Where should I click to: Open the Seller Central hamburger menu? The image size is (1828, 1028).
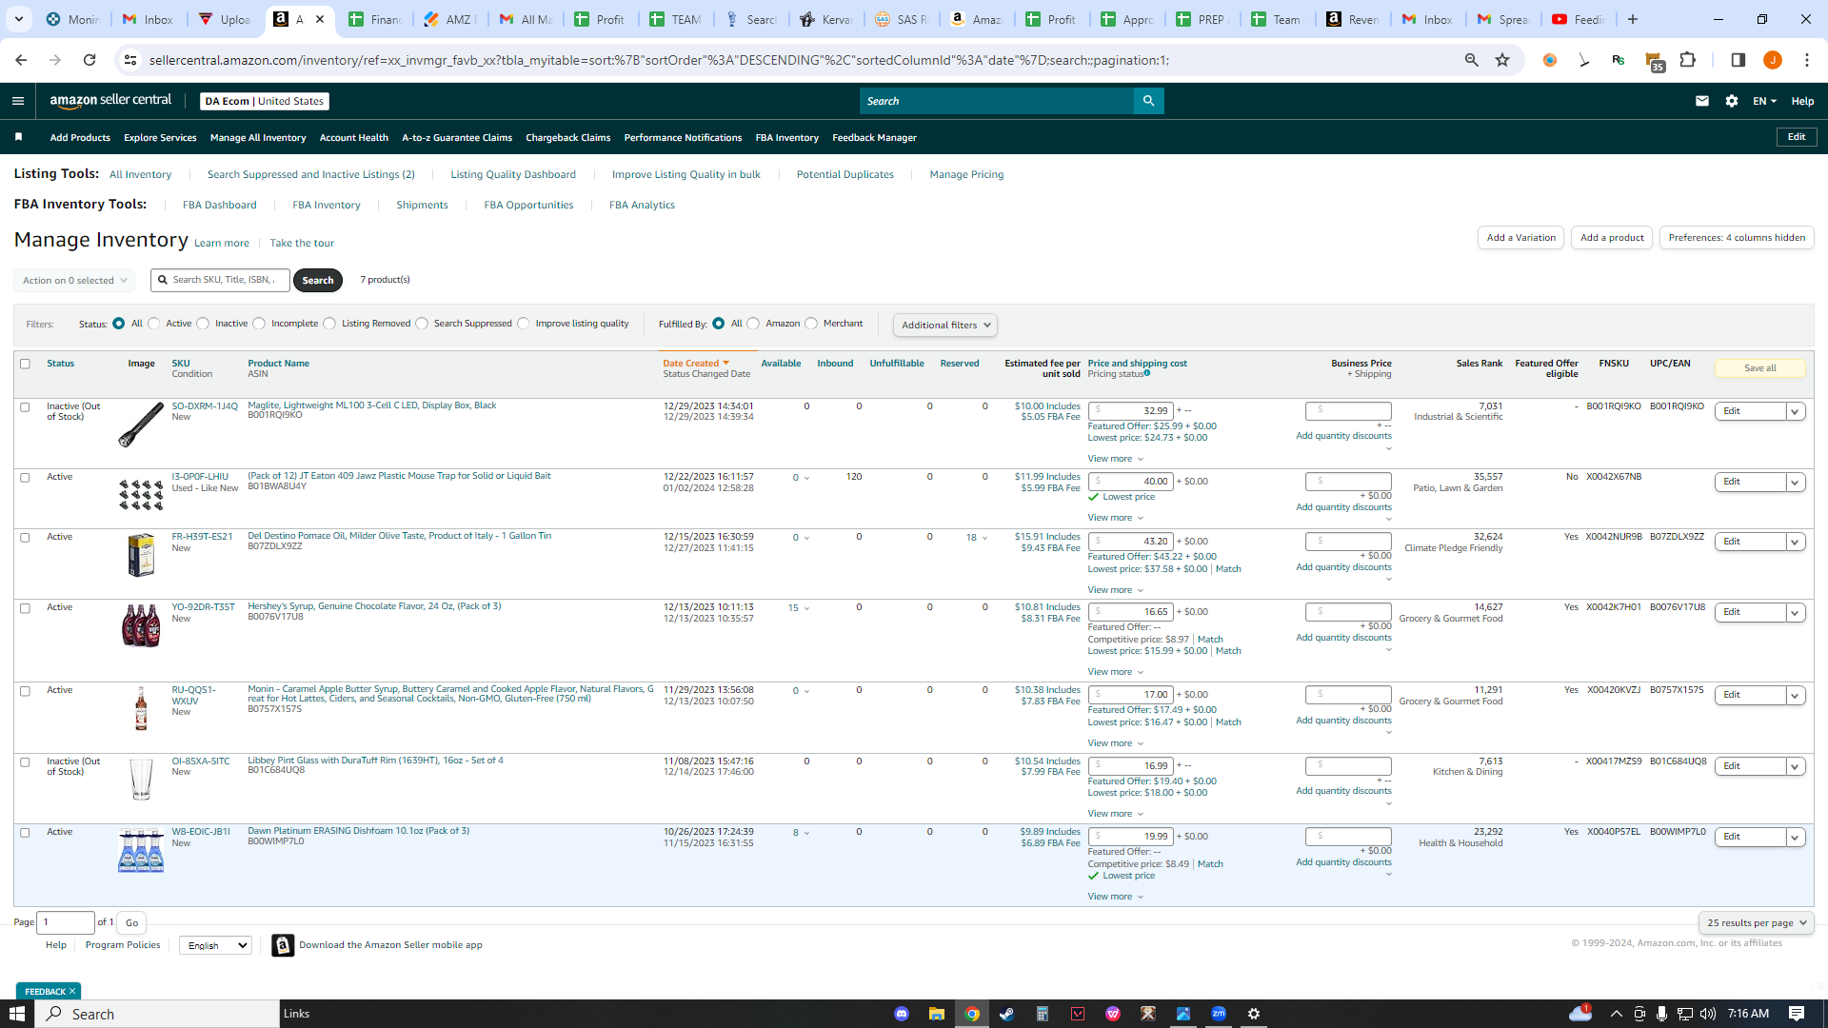(18, 101)
